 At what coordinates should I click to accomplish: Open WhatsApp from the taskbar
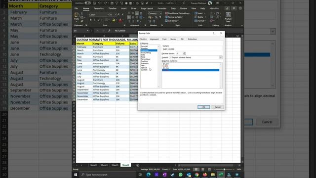point(180,175)
